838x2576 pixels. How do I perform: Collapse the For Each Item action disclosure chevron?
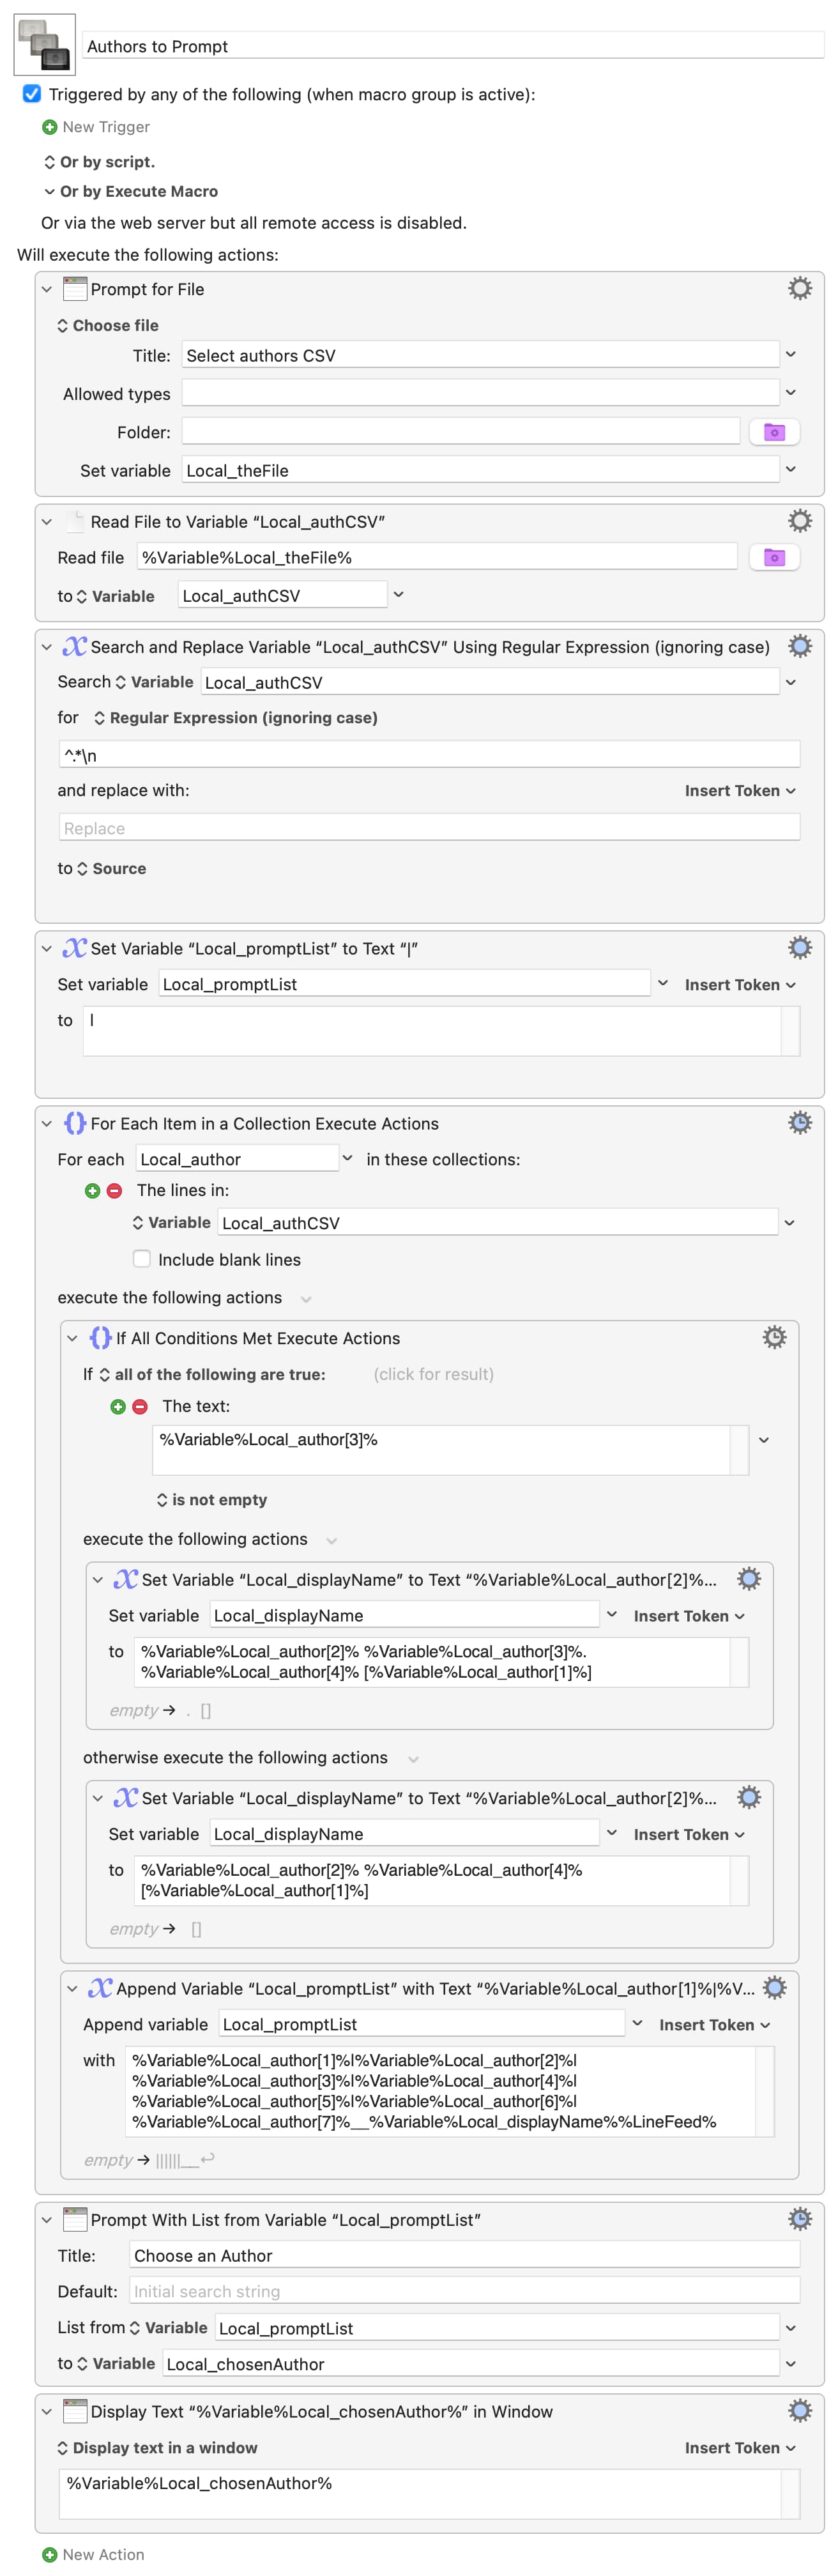46,1123
